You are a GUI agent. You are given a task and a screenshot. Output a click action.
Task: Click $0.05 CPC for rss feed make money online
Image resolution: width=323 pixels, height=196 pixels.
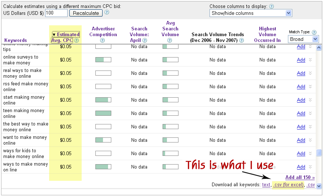tap(66, 86)
